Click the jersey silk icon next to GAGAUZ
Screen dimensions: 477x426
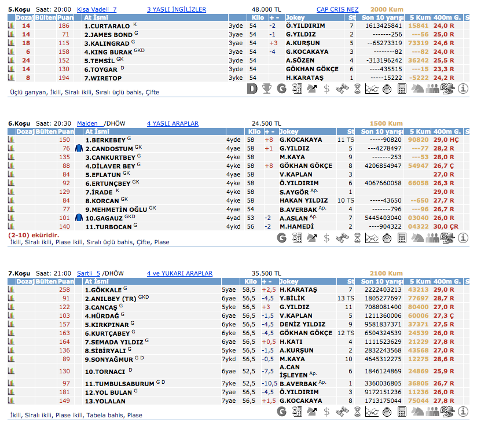pyautogui.click(x=79, y=218)
